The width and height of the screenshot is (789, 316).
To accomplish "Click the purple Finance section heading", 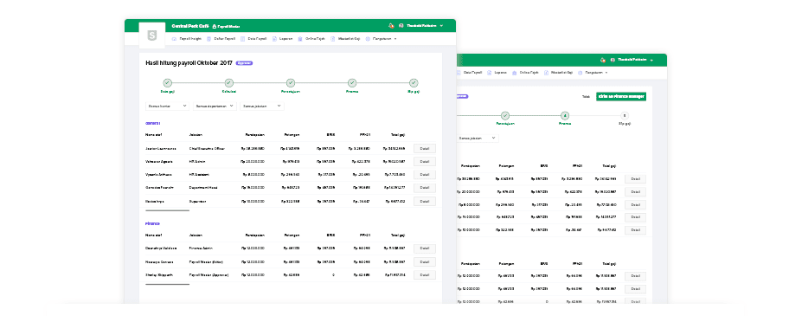I will point(152,222).
